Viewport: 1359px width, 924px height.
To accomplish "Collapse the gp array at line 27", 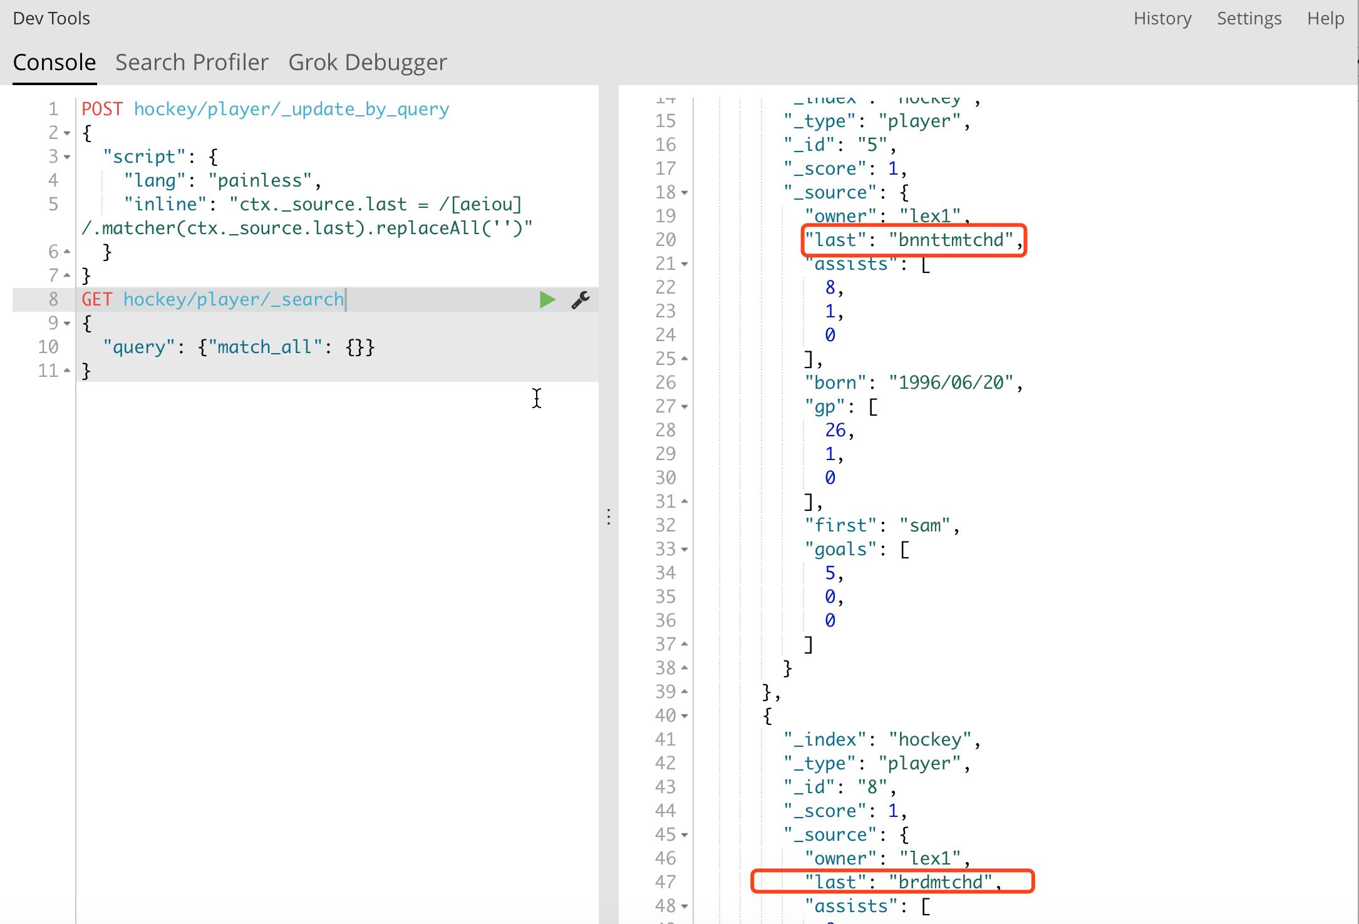I will (x=685, y=407).
